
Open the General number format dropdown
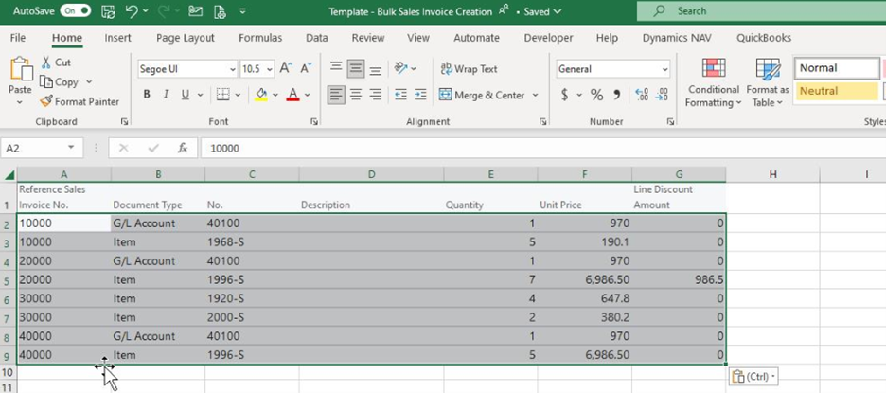pos(664,69)
